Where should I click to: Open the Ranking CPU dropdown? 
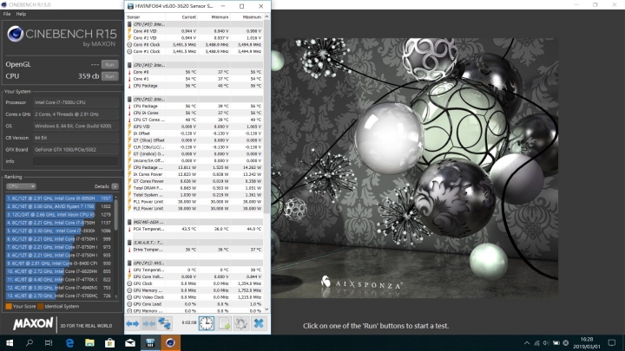pos(21,186)
